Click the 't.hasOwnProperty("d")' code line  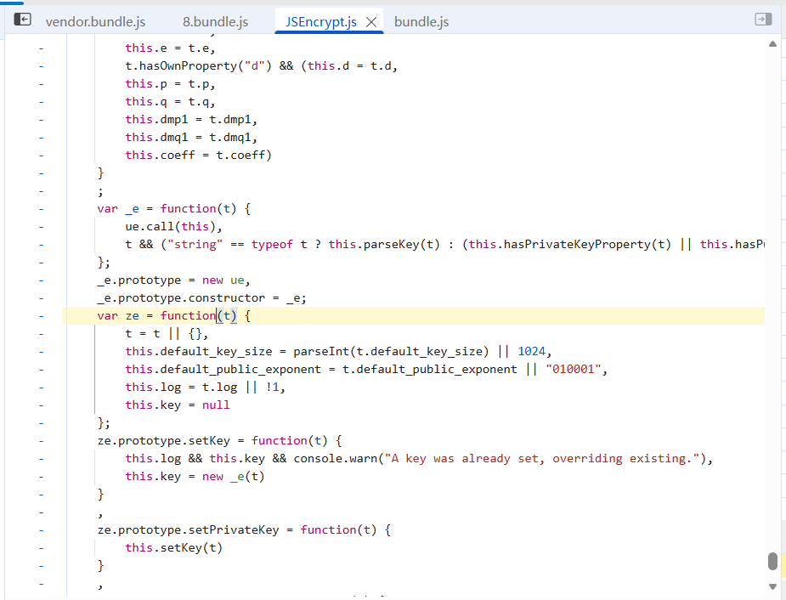click(261, 66)
